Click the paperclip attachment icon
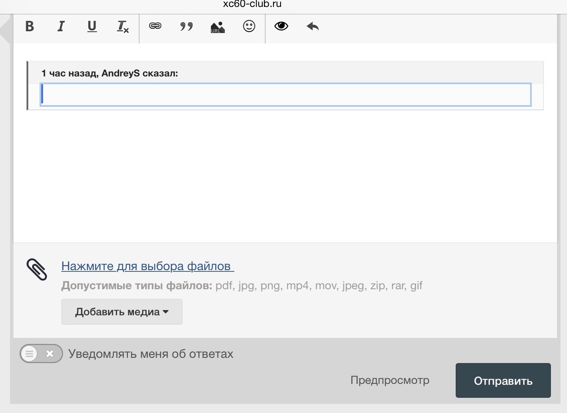The height and width of the screenshot is (413, 567). point(37,270)
